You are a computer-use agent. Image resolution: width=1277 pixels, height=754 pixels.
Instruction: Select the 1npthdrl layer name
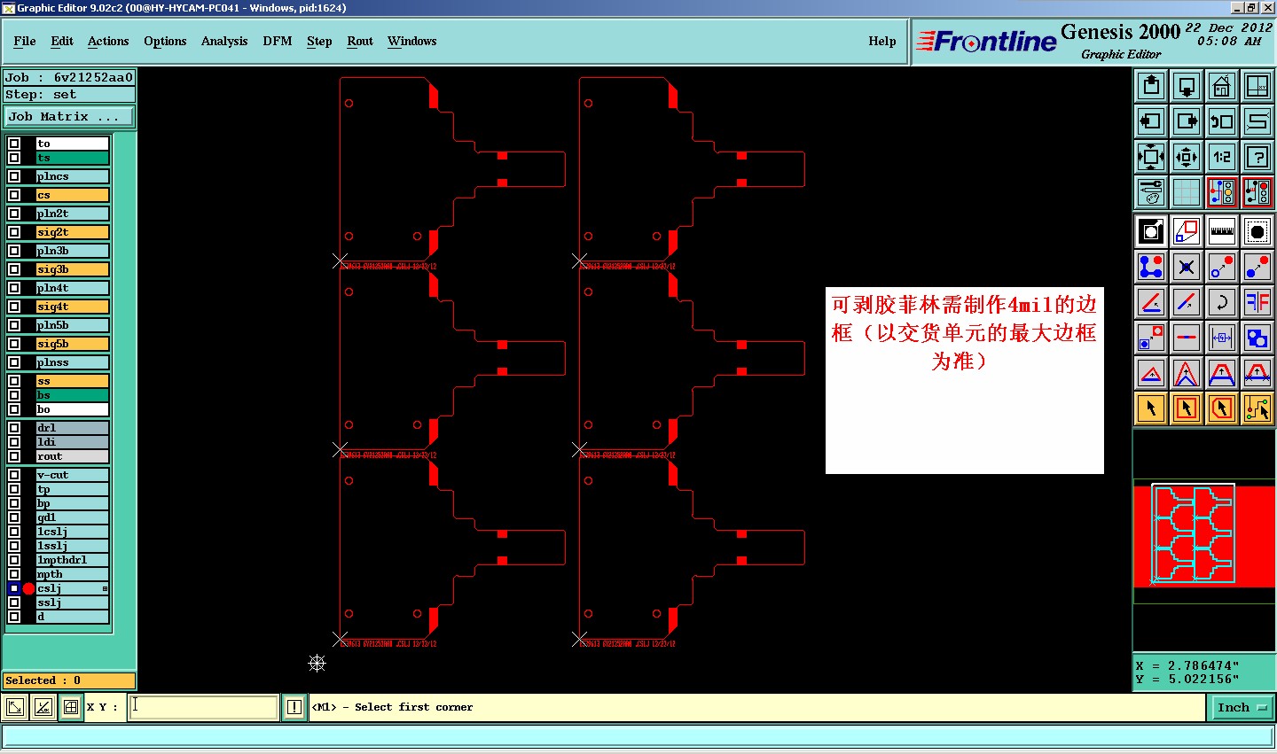pyautogui.click(x=72, y=560)
